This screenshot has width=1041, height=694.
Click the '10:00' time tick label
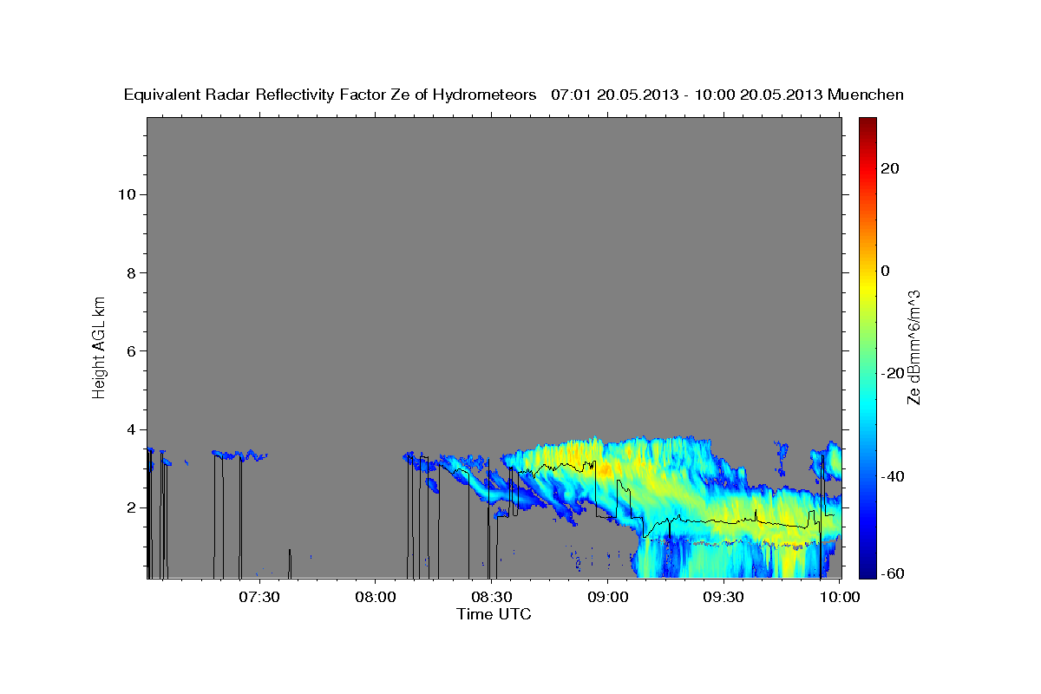tap(841, 597)
